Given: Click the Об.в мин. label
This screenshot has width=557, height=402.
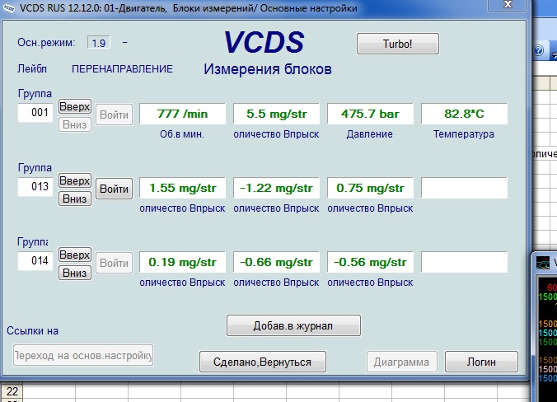Looking at the screenshot, I should [182, 134].
